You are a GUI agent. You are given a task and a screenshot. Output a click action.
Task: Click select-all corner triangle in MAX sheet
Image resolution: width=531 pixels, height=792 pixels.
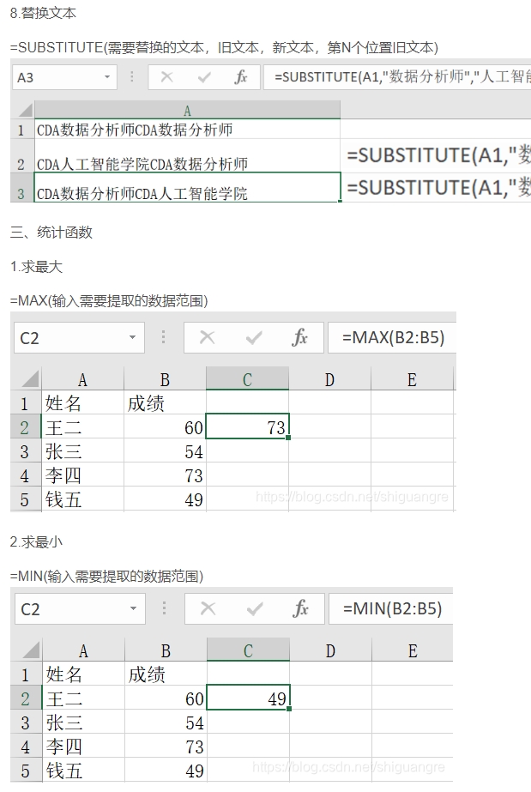pos(27,378)
